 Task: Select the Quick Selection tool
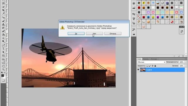point(3,7)
